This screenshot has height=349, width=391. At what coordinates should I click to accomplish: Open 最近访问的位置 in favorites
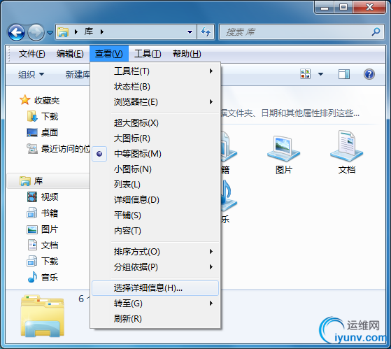[x=58, y=148]
